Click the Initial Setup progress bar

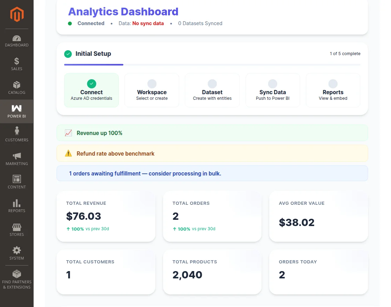click(x=212, y=65)
